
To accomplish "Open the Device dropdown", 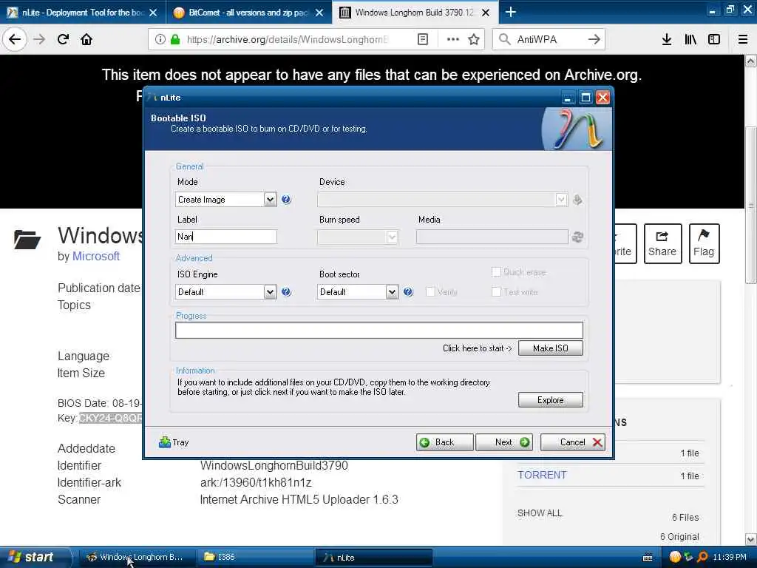I will click(560, 200).
